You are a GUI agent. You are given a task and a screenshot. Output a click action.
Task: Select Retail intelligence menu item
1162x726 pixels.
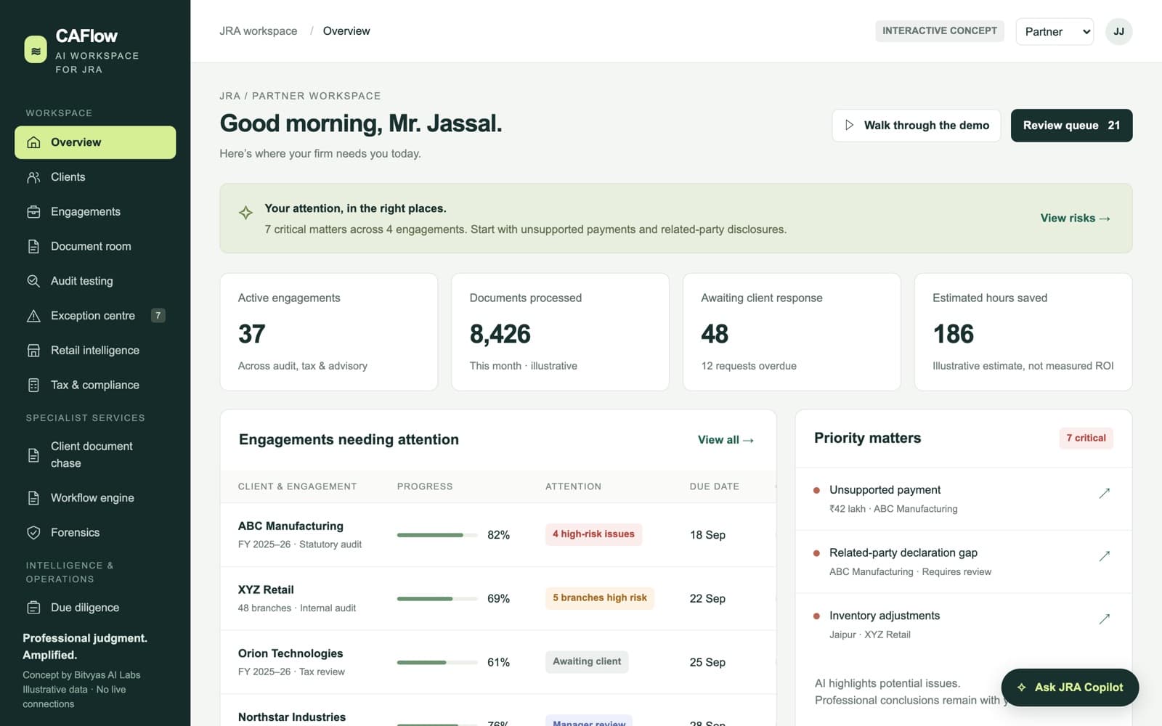pos(95,351)
